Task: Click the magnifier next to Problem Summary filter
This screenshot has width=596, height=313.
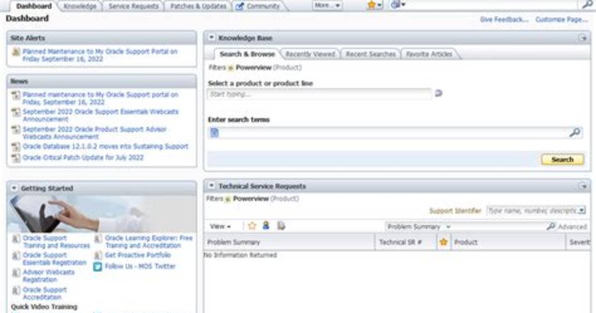Action: point(551,226)
